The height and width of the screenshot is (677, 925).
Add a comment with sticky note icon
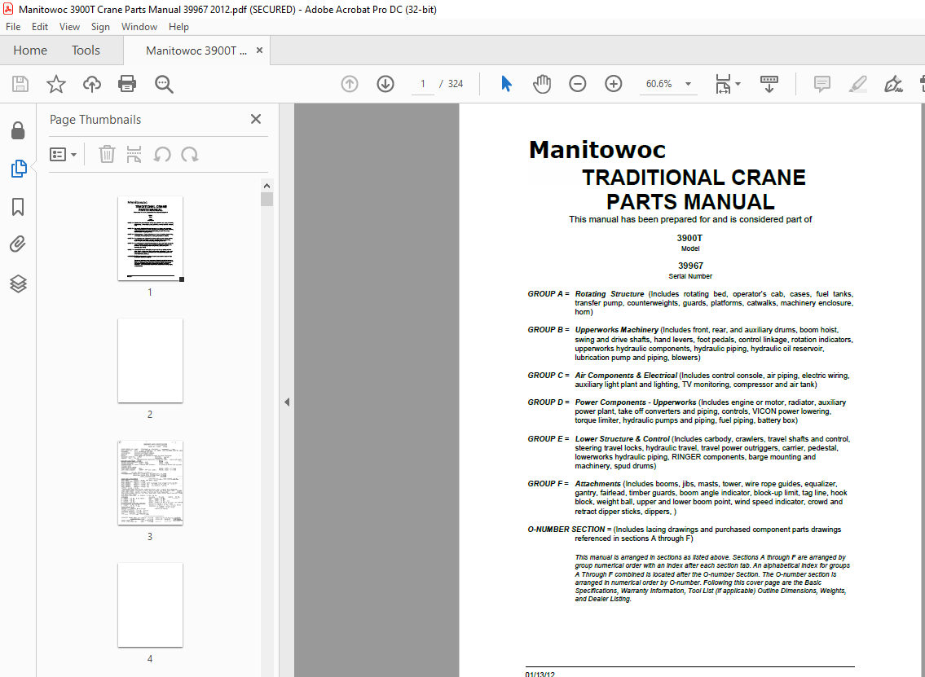[x=821, y=84]
